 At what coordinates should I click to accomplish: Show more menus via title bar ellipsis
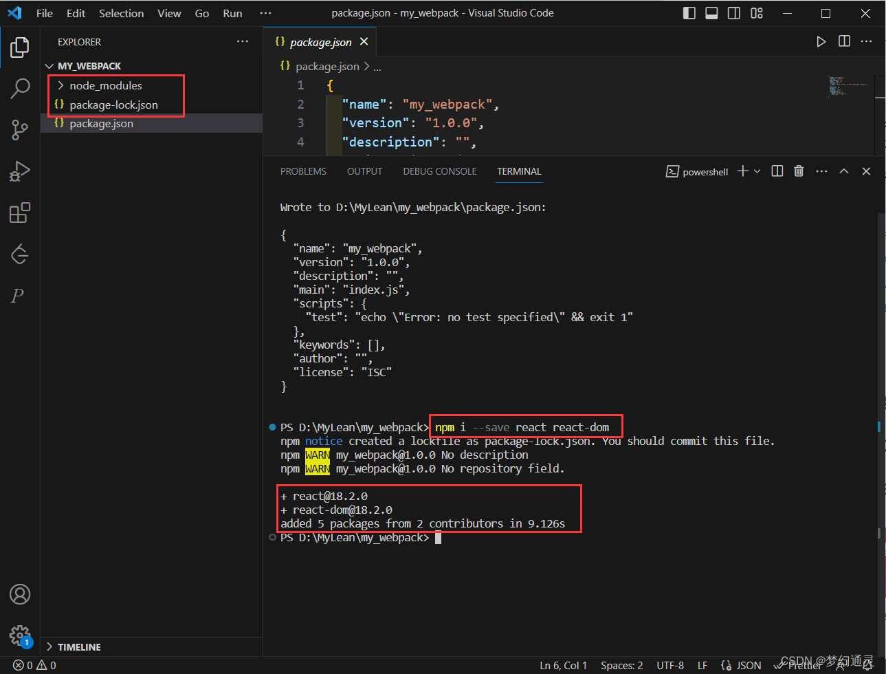[x=266, y=13]
